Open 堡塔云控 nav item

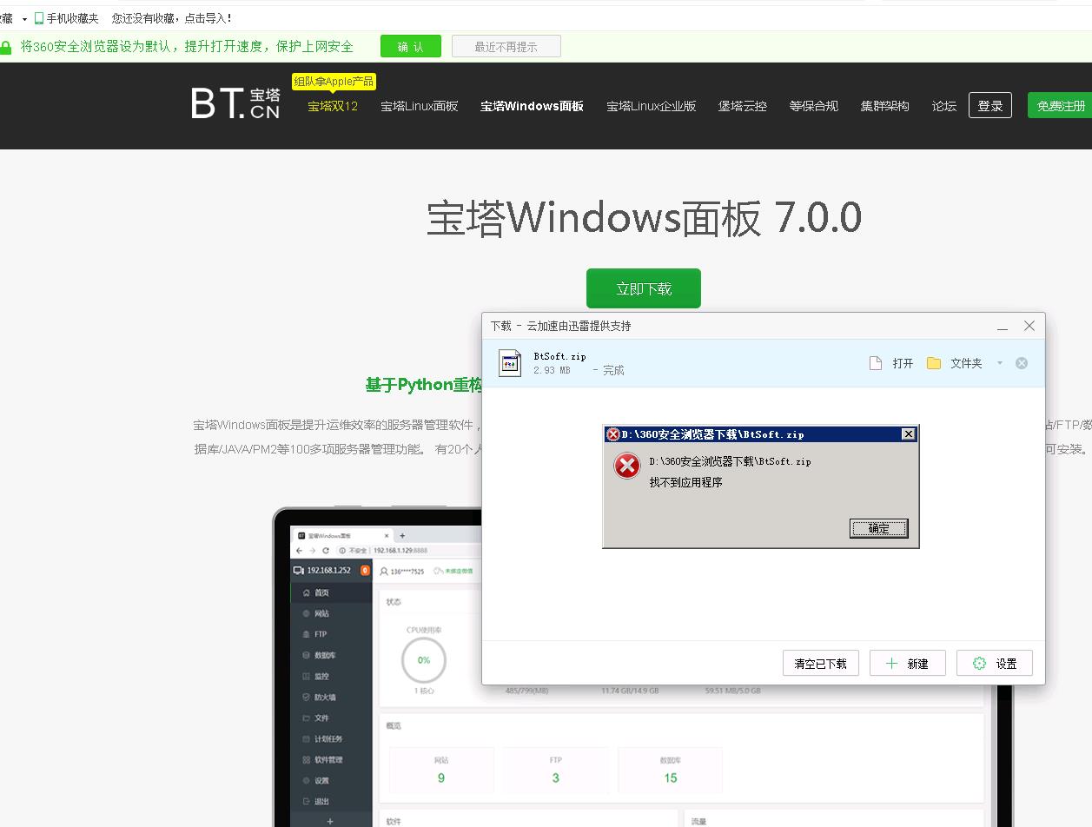point(742,106)
